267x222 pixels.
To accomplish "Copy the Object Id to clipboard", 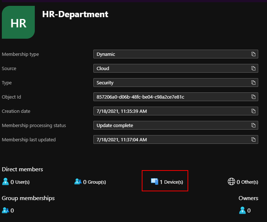I will pos(253,97).
